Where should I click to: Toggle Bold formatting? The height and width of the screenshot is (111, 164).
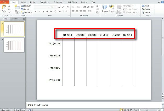(36, 11)
